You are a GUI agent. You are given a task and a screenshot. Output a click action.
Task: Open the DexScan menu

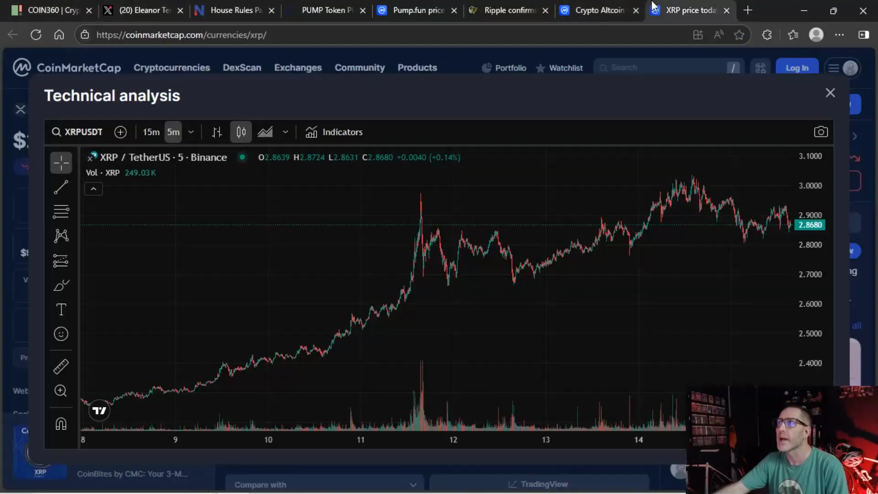coord(242,68)
